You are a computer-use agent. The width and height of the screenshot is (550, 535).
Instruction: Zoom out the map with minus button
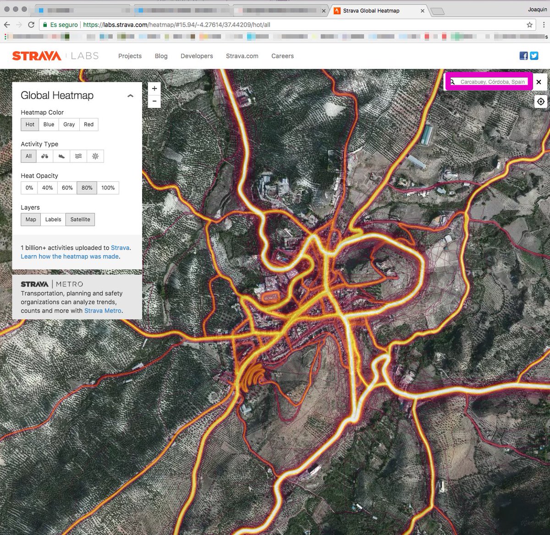154,101
